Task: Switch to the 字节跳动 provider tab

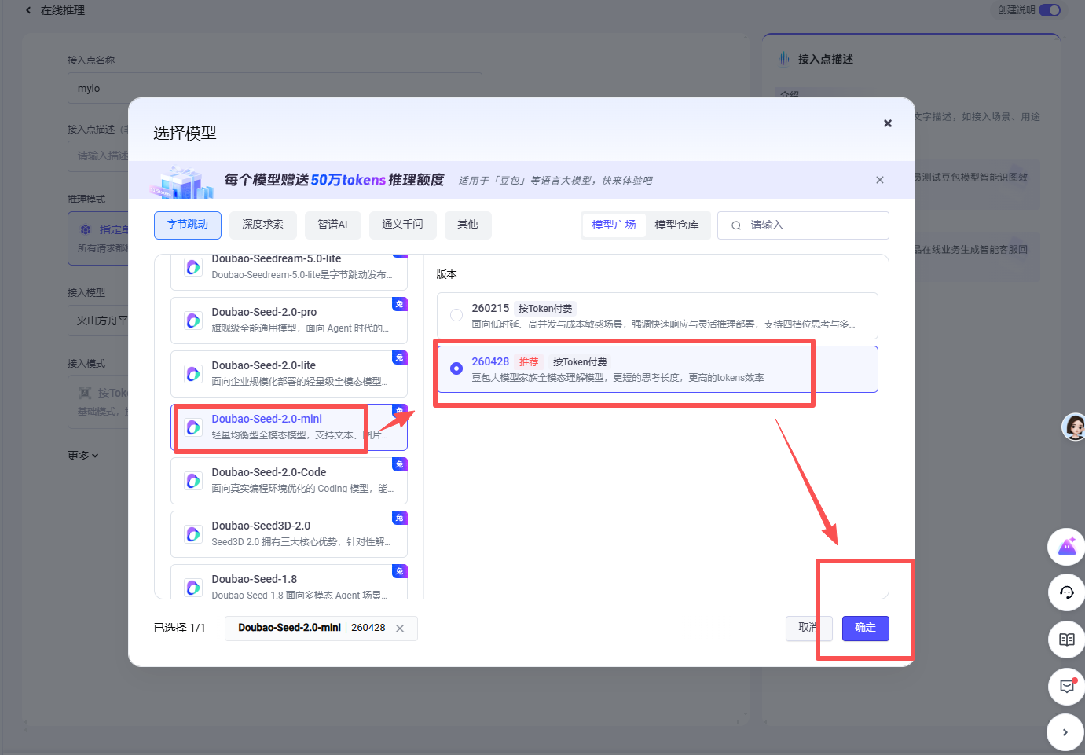Action: click(x=188, y=225)
